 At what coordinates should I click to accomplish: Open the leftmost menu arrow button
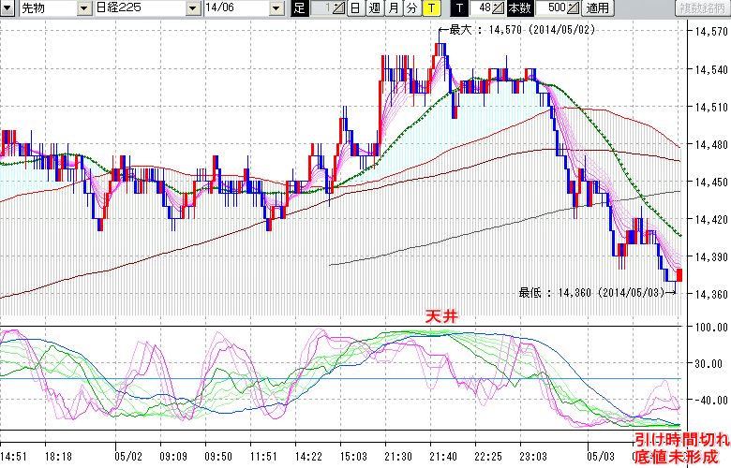coord(8,8)
